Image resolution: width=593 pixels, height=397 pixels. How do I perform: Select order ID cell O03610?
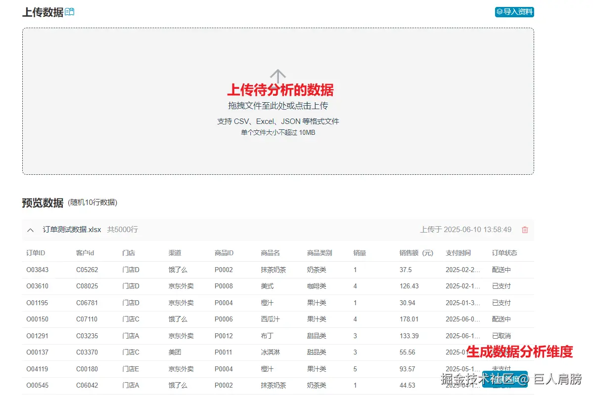[x=37, y=286]
